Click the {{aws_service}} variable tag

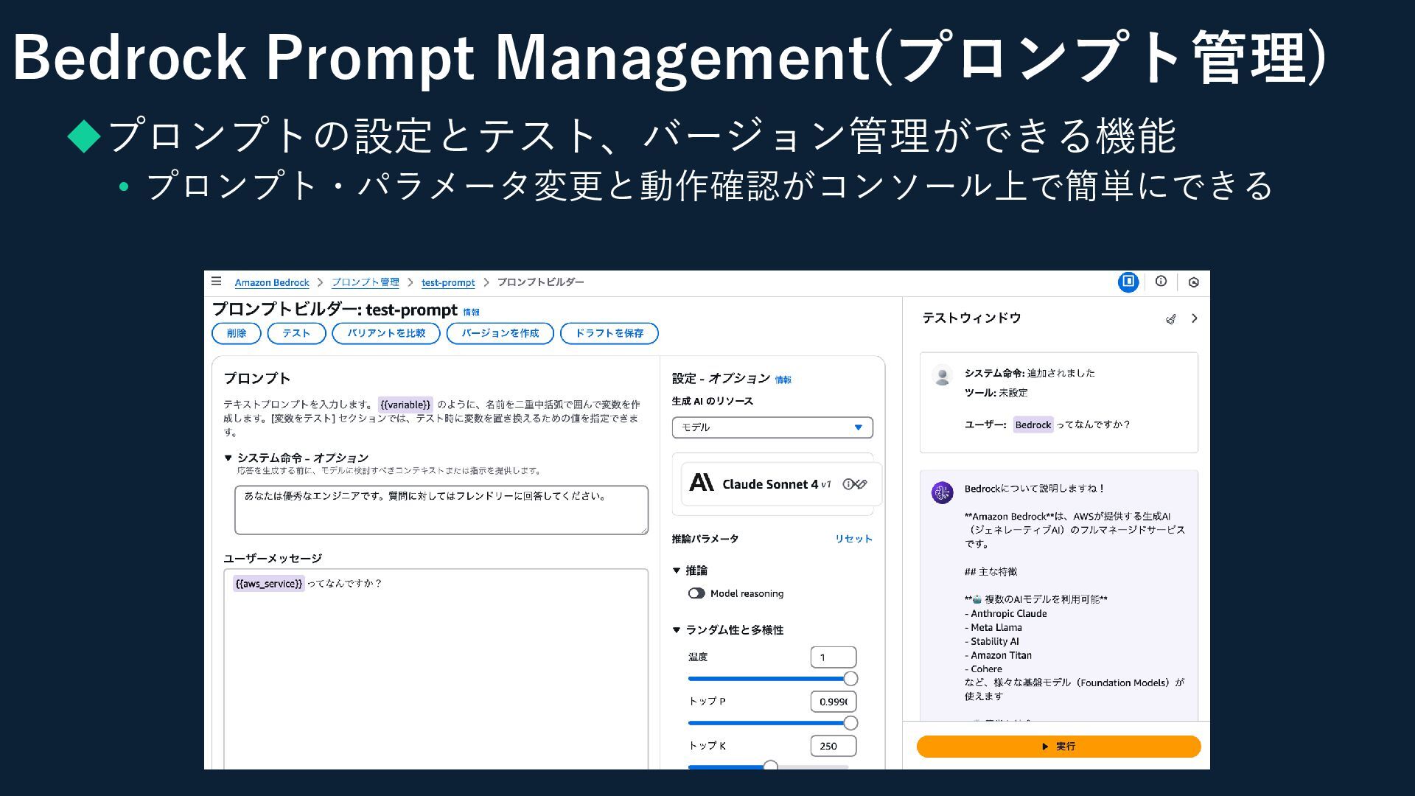[x=268, y=584]
